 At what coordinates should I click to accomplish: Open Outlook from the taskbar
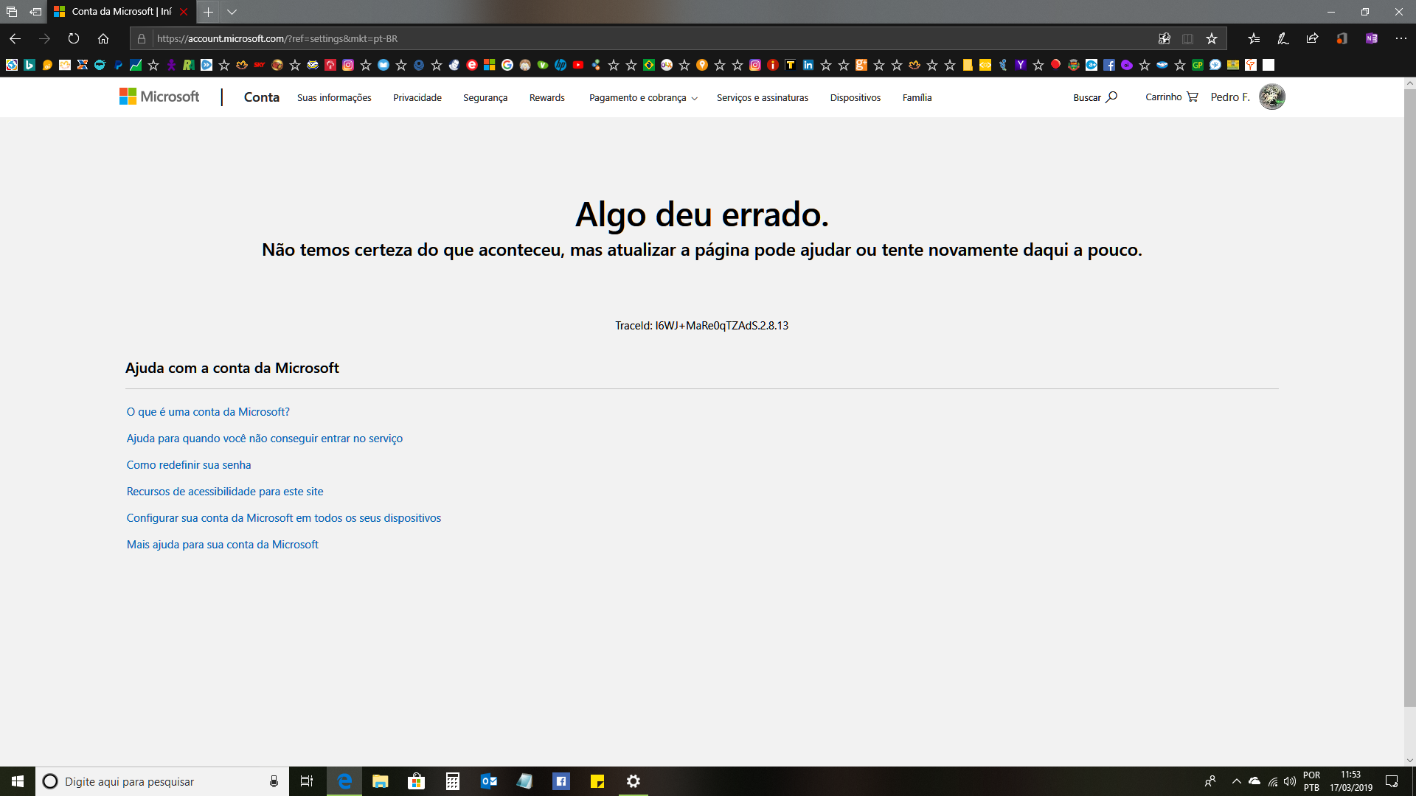click(x=489, y=781)
